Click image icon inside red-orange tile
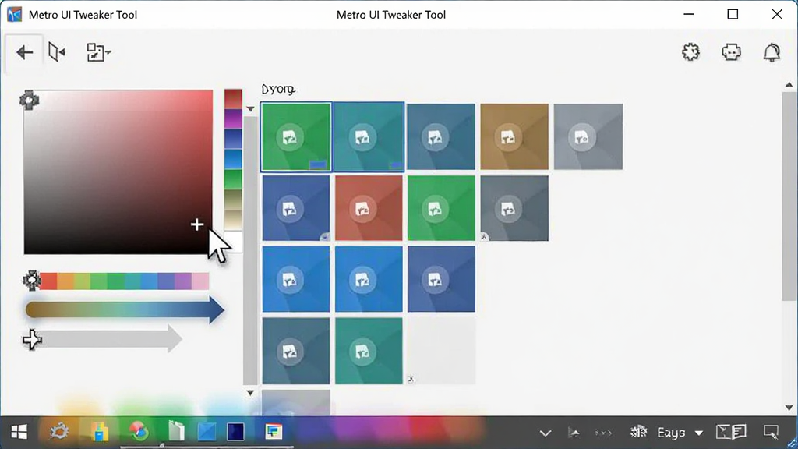Screen dimensions: 798x449 362,209
